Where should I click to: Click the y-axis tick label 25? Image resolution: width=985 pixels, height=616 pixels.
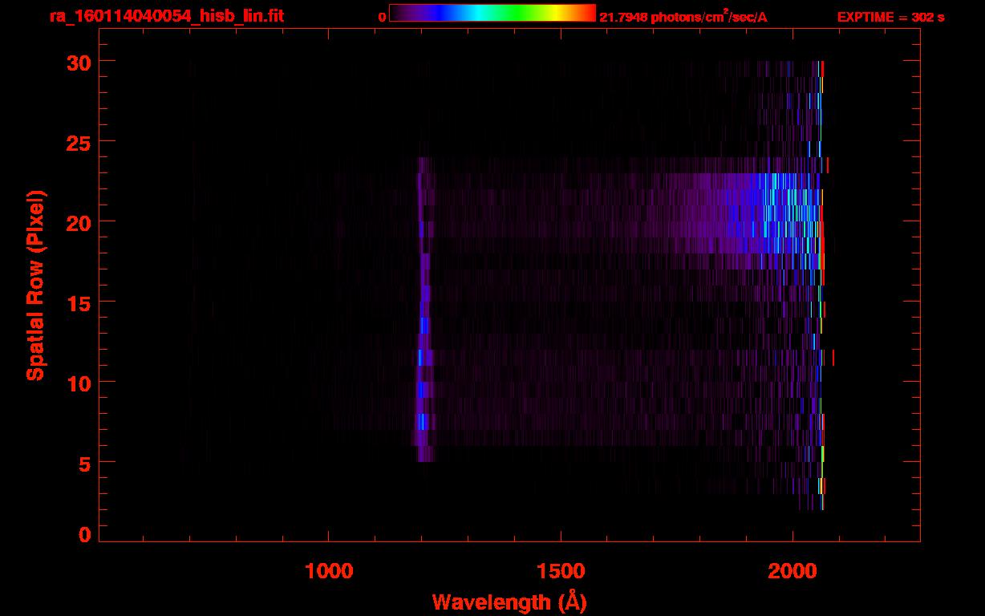tap(79, 142)
